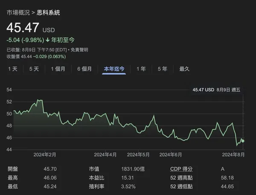Image resolution: width=256 pixels, height=195 pixels.
Task: Click the 2024年8月 axis label
Action: (233, 154)
